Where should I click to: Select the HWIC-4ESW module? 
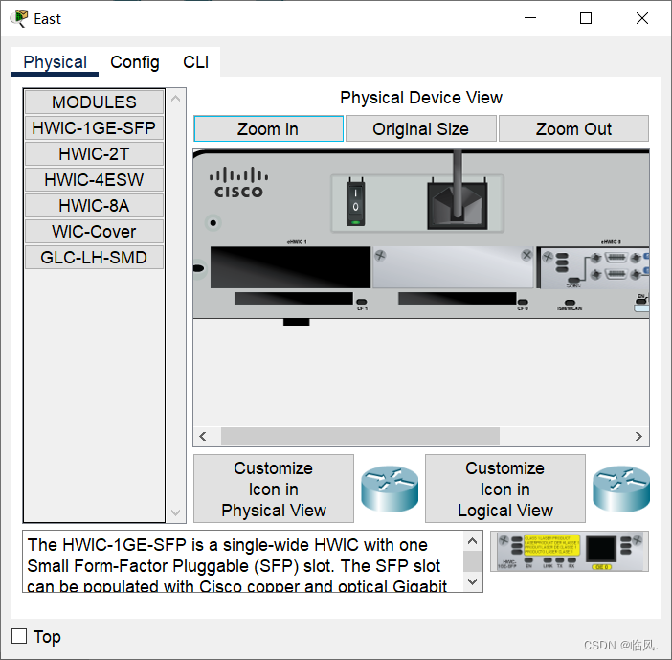point(94,180)
